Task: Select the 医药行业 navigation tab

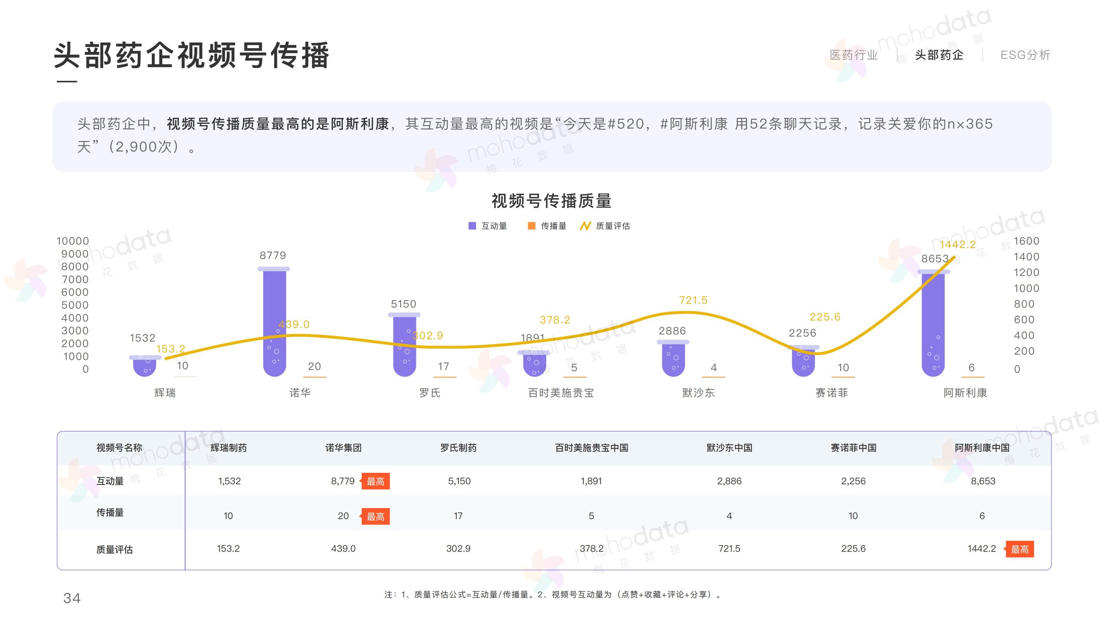Action: 853,55
